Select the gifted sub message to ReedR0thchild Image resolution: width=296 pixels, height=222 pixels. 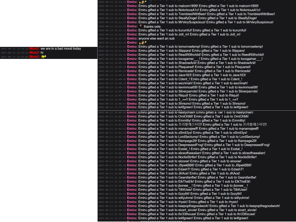pos(201,55)
